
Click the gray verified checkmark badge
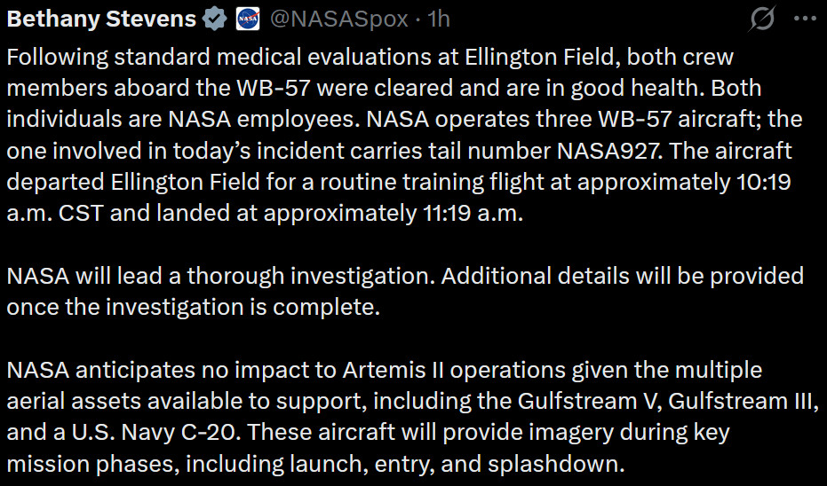click(x=213, y=19)
